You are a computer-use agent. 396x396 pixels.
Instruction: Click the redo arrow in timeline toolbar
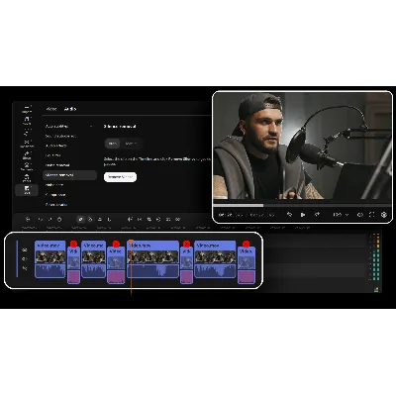point(49,219)
